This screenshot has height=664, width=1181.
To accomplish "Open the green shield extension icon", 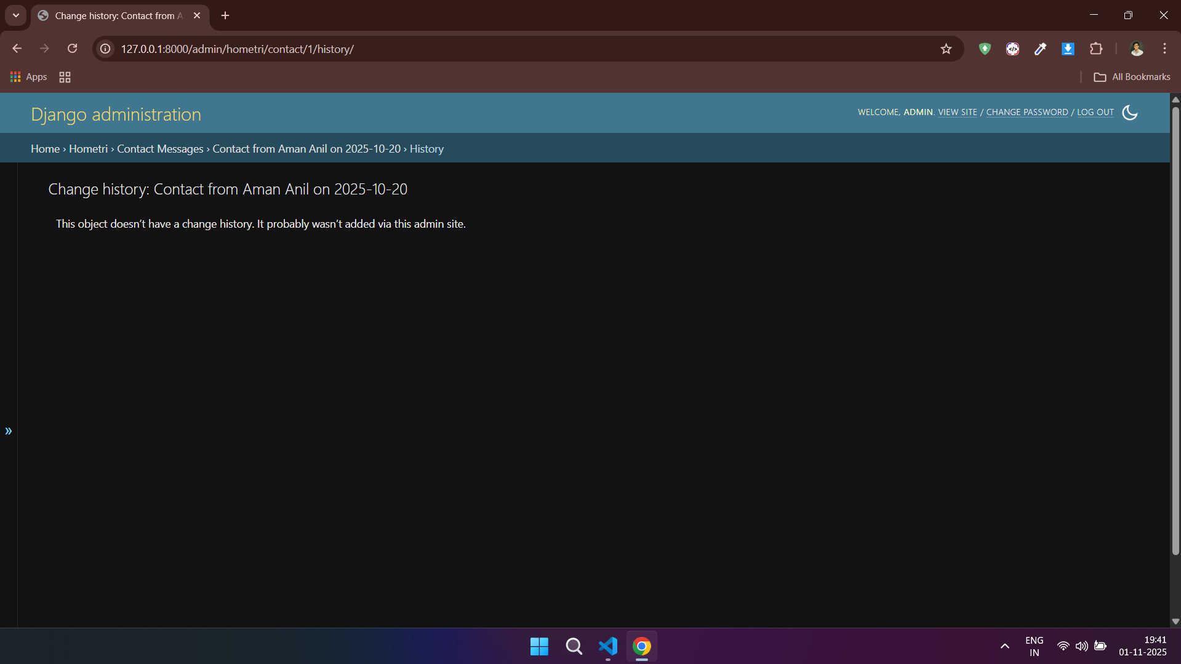I will click(x=985, y=49).
